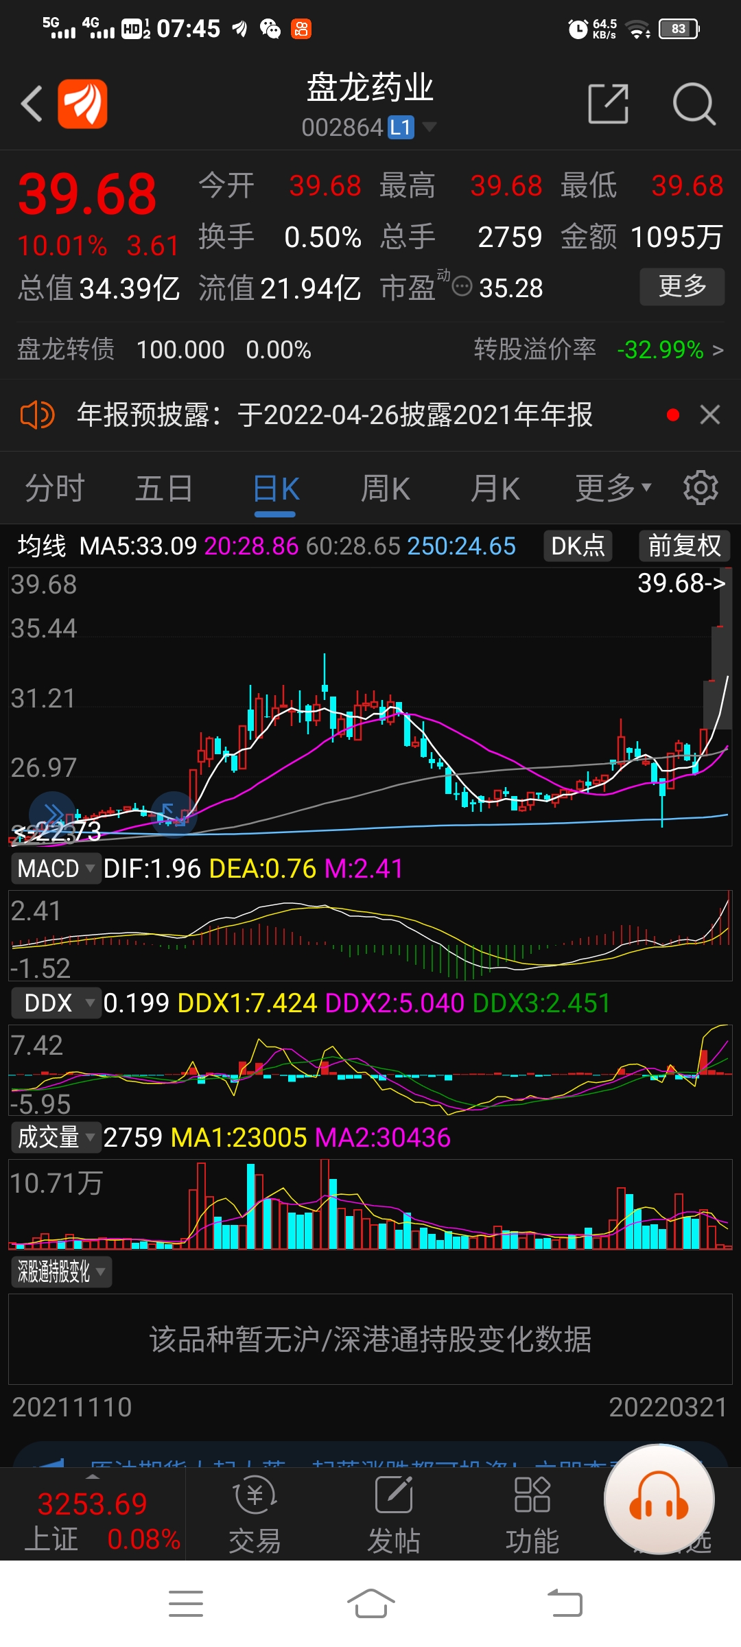Tap the DDX sub-chart
The width and height of the screenshot is (741, 1647).
pos(370,1070)
